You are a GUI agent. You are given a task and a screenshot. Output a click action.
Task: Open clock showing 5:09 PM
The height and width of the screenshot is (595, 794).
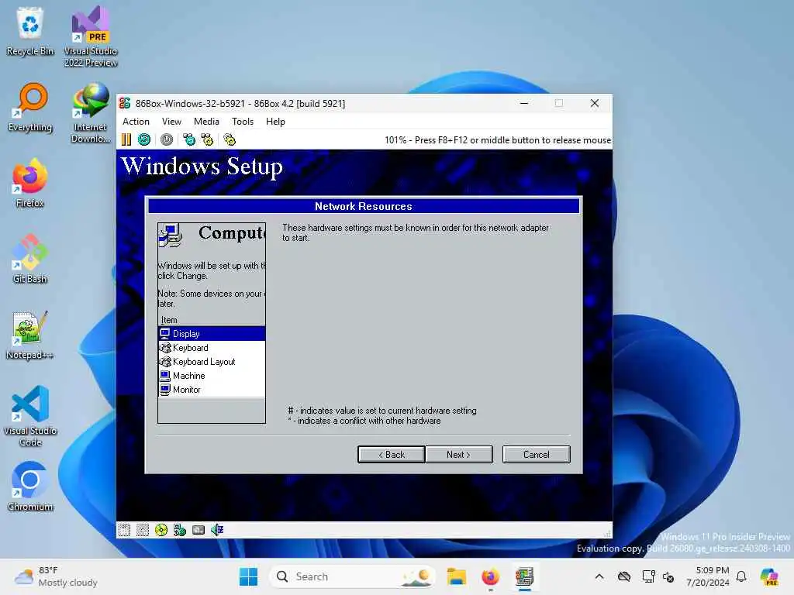(x=707, y=576)
